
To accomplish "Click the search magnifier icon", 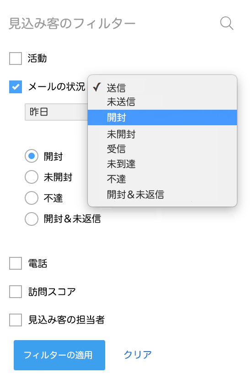I will [227, 23].
